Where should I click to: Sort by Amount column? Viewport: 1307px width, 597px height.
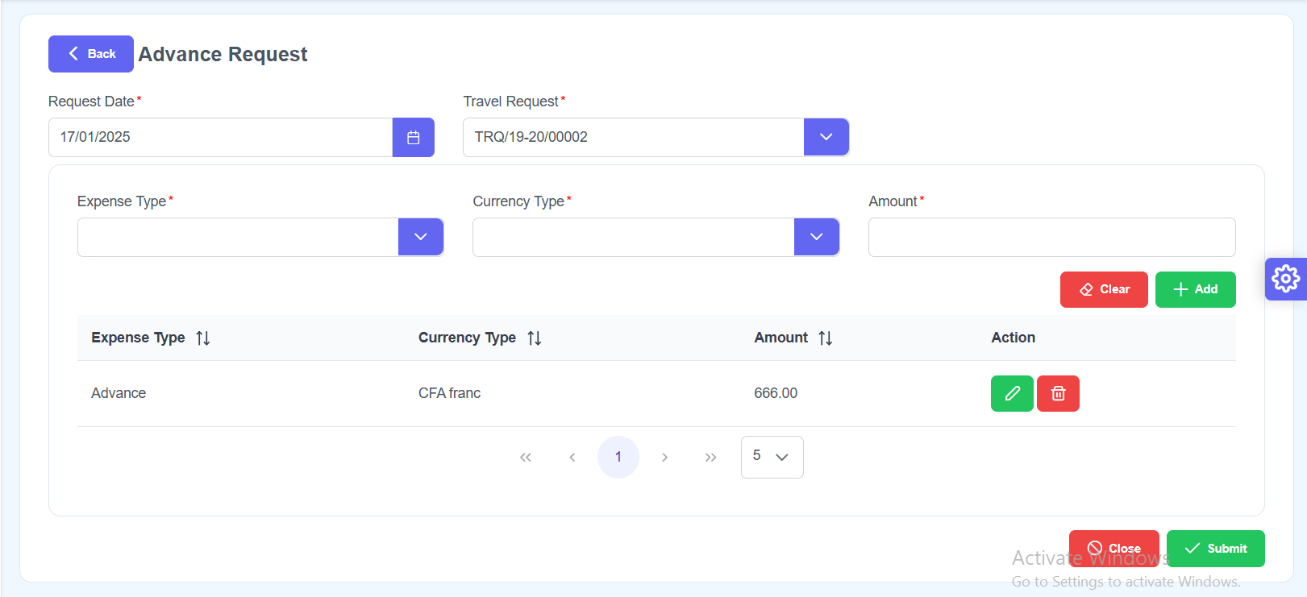click(825, 338)
